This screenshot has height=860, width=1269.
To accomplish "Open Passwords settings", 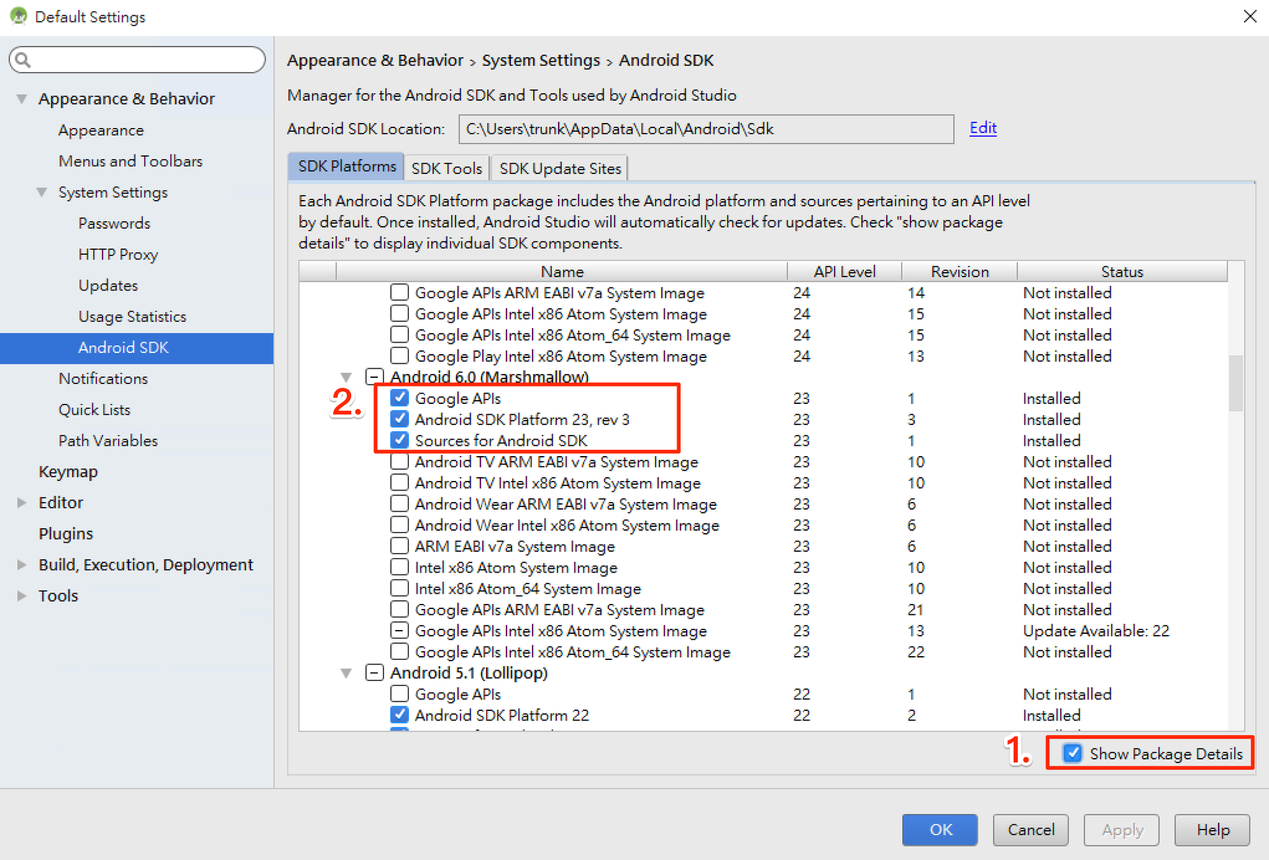I will click(114, 224).
